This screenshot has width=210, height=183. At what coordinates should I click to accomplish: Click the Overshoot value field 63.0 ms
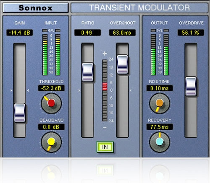122,33
